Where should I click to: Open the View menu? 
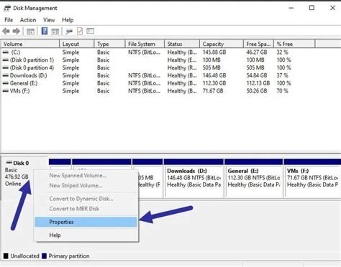click(49, 20)
